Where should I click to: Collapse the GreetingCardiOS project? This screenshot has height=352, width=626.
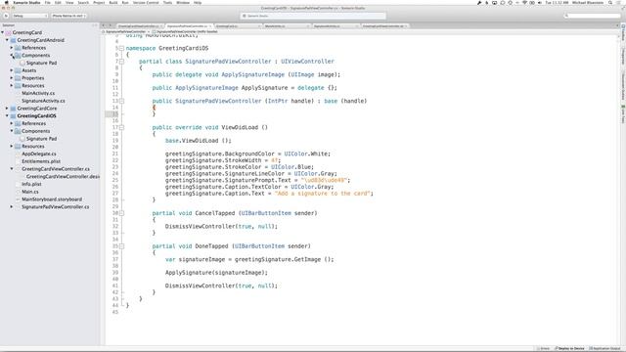point(7,115)
